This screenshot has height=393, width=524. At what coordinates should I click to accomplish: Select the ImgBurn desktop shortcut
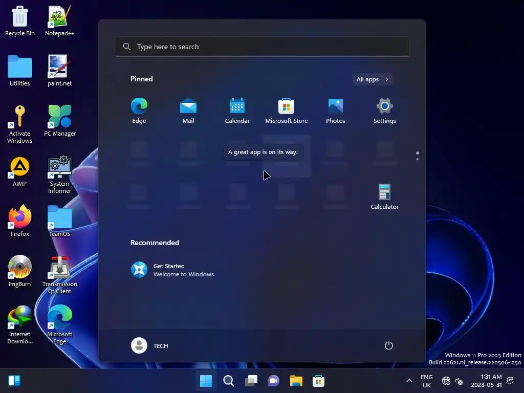click(20, 271)
